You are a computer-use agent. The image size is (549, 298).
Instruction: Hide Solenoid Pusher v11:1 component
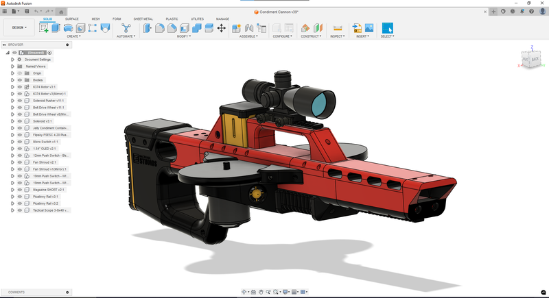20,101
